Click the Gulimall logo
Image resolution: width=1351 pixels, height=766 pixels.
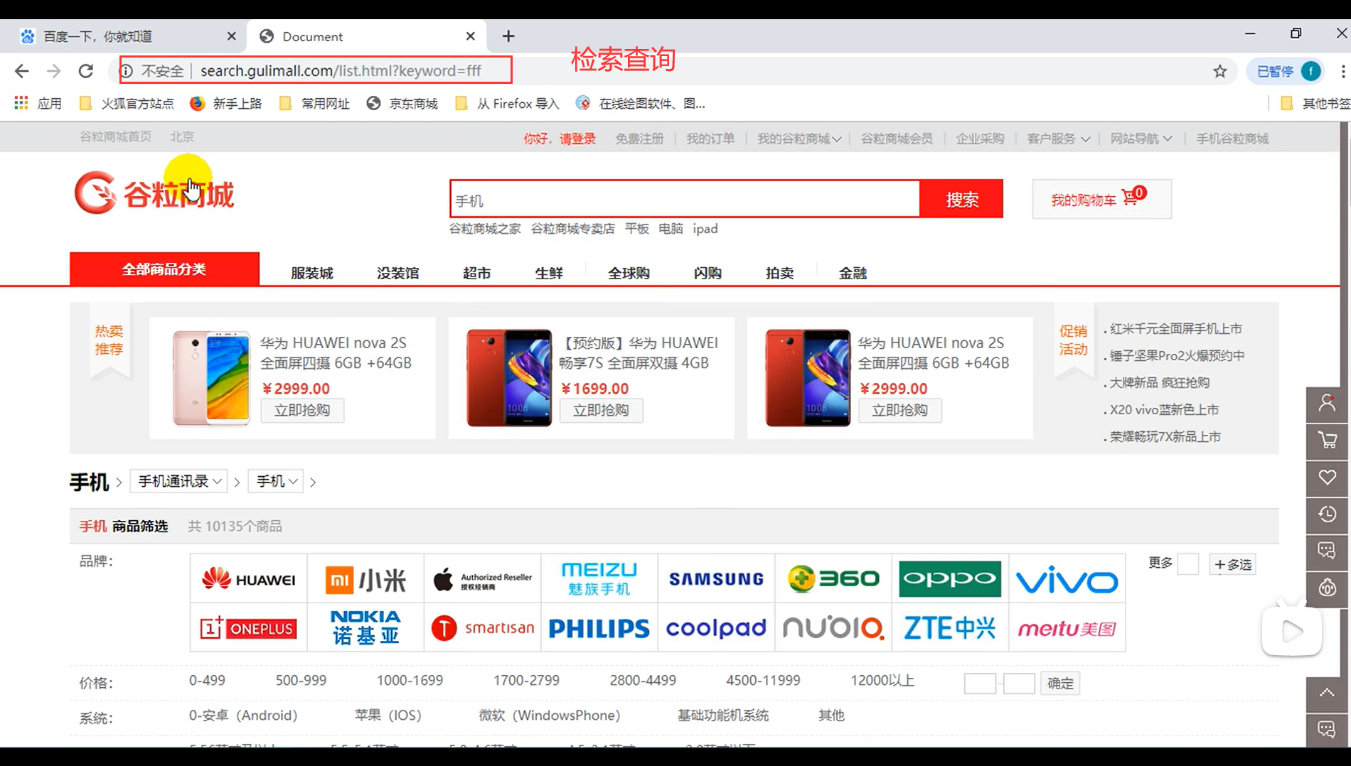pyautogui.click(x=154, y=193)
